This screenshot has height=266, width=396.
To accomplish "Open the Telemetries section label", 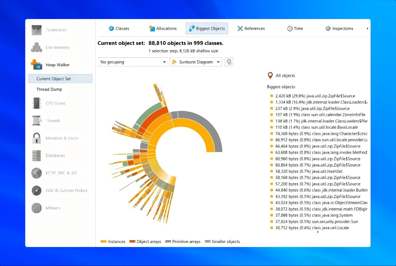I will tap(56, 30).
